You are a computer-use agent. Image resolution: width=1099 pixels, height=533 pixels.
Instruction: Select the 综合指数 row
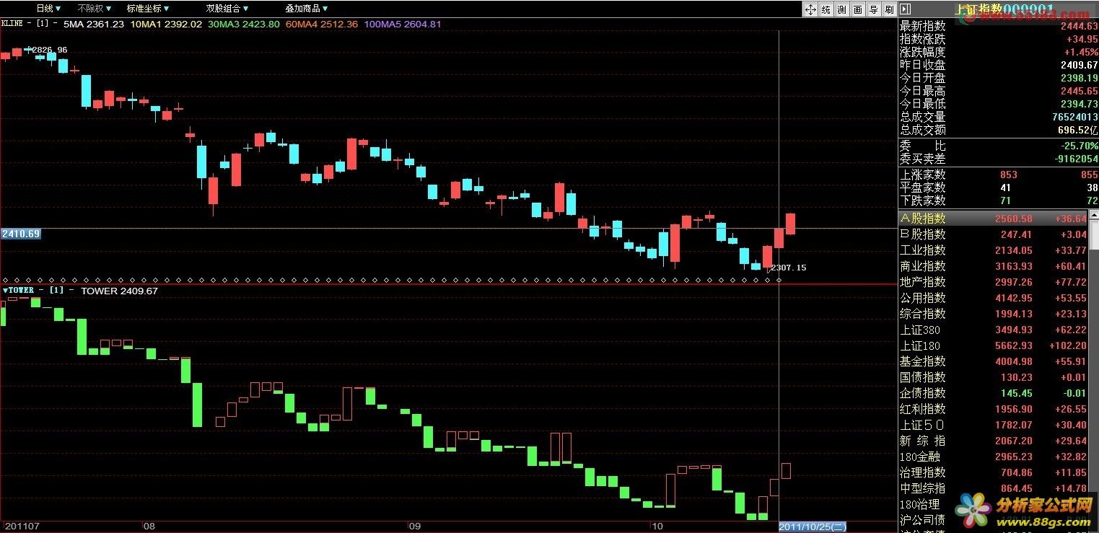point(993,314)
